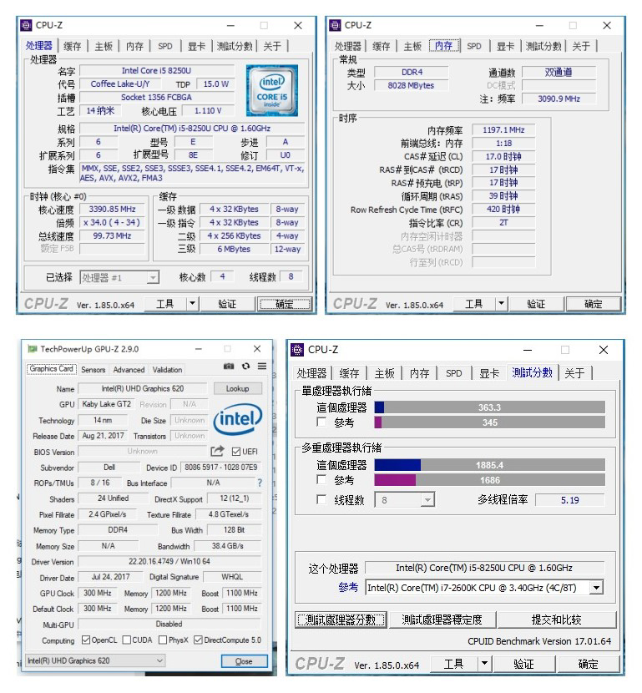Toggle the PhysX checkbox

[x=163, y=640]
